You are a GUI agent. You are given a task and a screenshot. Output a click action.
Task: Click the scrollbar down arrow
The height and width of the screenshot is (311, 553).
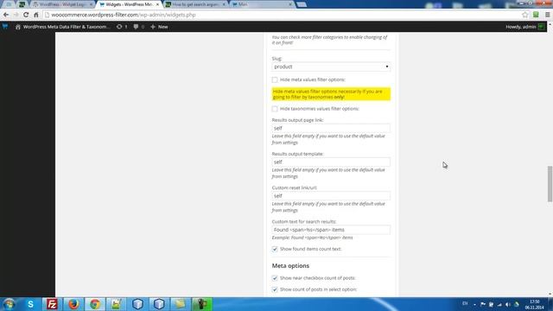tap(550, 294)
